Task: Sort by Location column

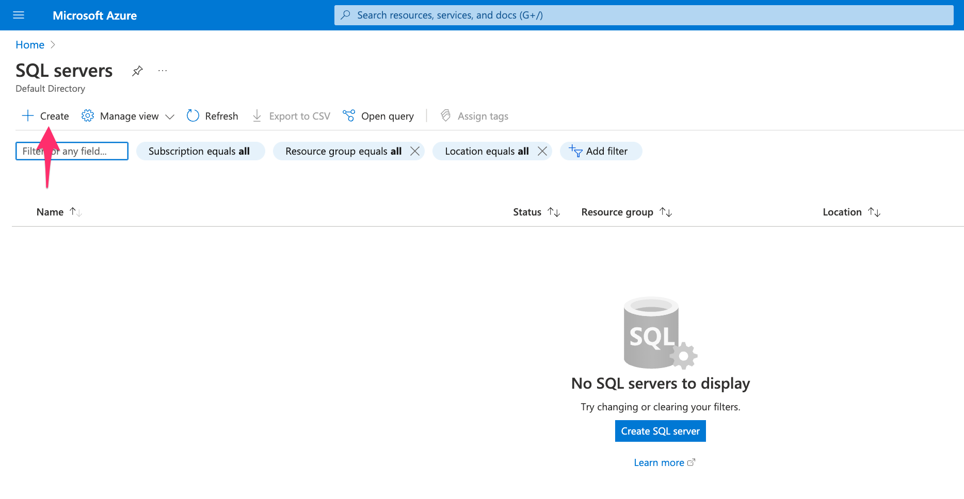Action: (x=842, y=212)
